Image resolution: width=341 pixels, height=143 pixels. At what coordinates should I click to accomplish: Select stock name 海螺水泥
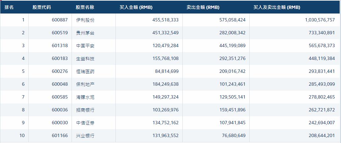pyautogui.click(x=85, y=97)
